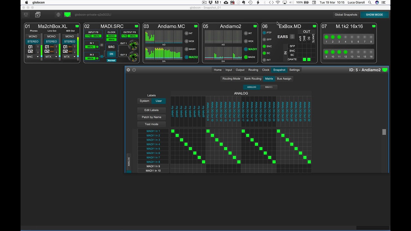Click the up arrow in the Line Out section
This screenshot has width=411, height=231.
(x=56, y=47)
